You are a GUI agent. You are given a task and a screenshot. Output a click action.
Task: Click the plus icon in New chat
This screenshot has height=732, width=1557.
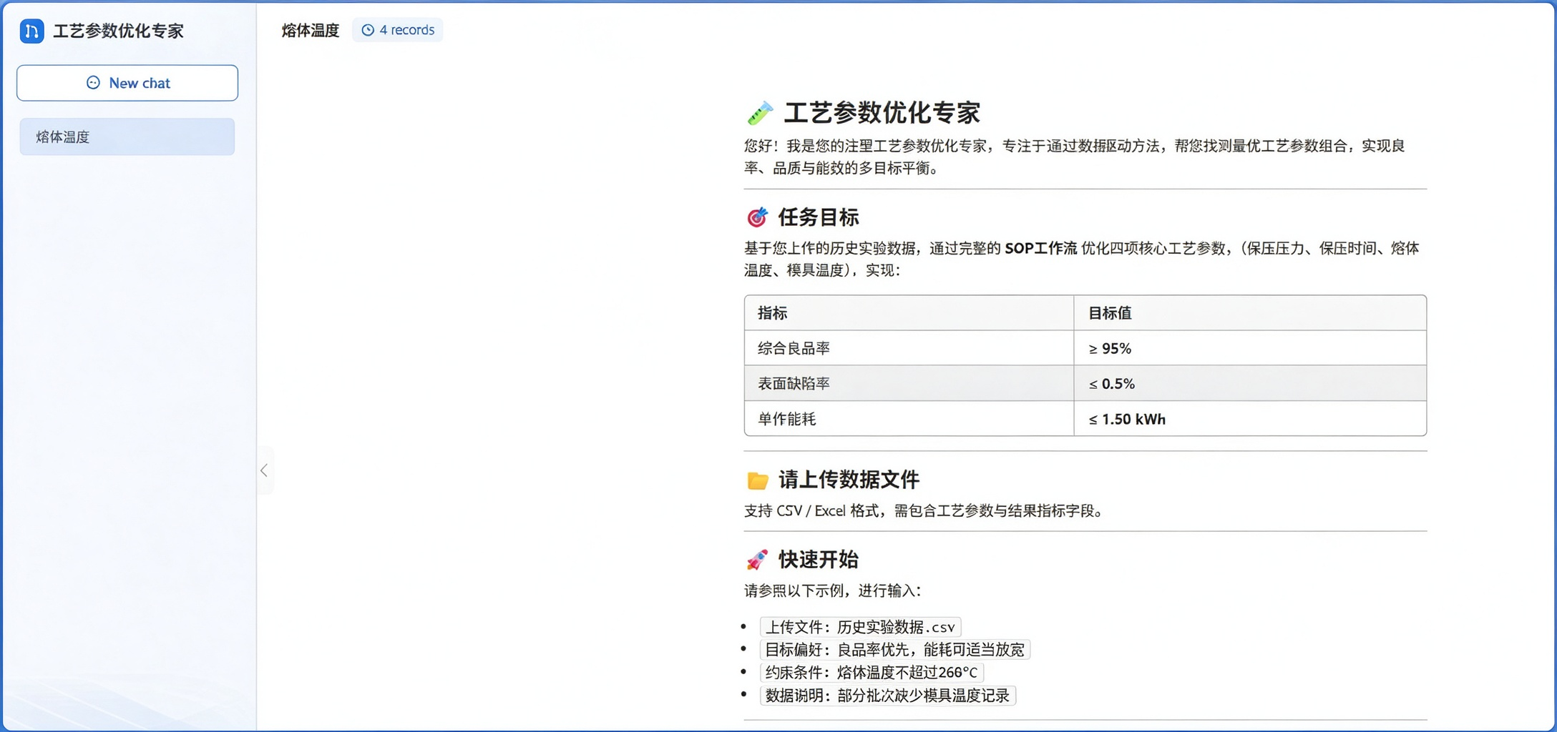coord(93,83)
